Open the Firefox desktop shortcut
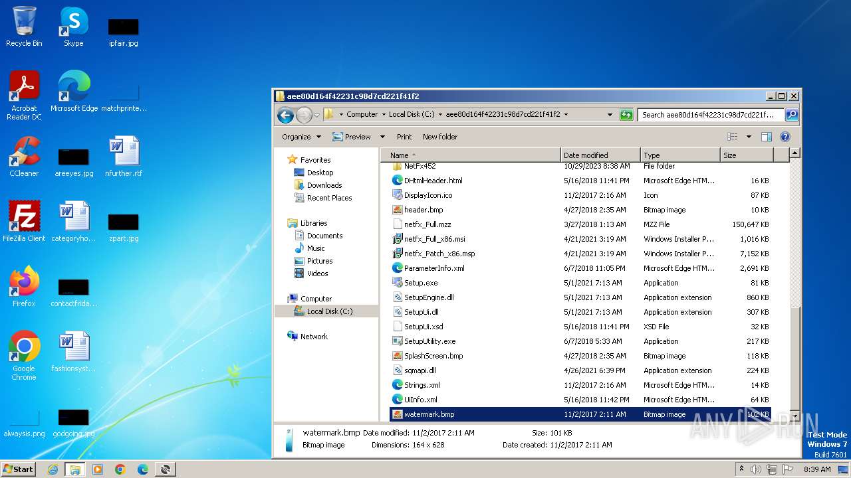 click(24, 287)
